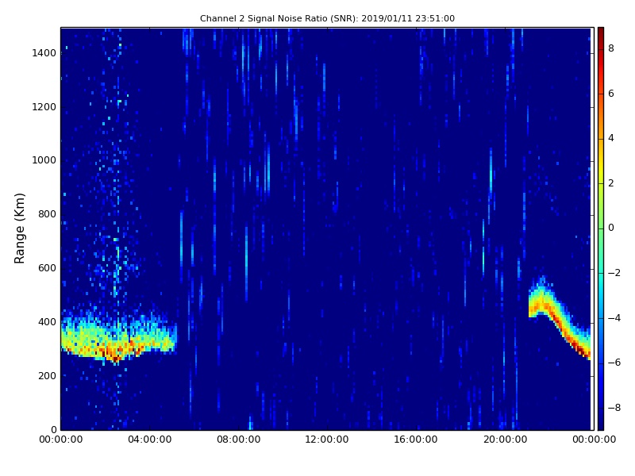Click the colorbar label 4
This screenshot has height=476, width=635.
[x=611, y=138]
